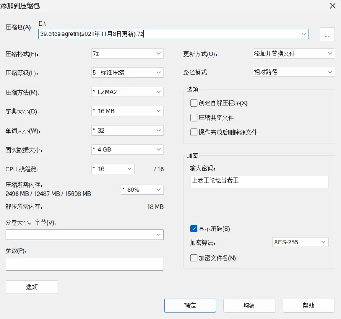The width and height of the screenshot is (341, 319).
Task: Click the browse '...' button for archive path
Action: coord(327,35)
